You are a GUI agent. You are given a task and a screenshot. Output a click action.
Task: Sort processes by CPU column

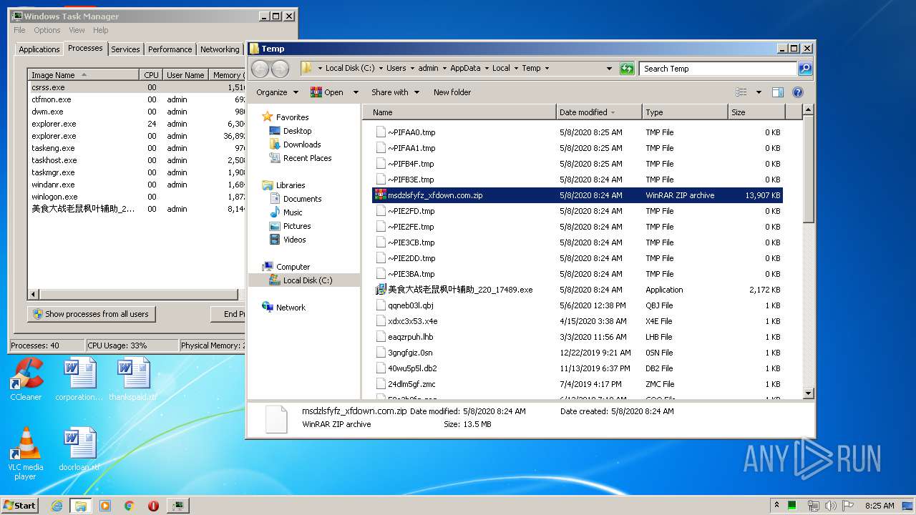tap(151, 74)
